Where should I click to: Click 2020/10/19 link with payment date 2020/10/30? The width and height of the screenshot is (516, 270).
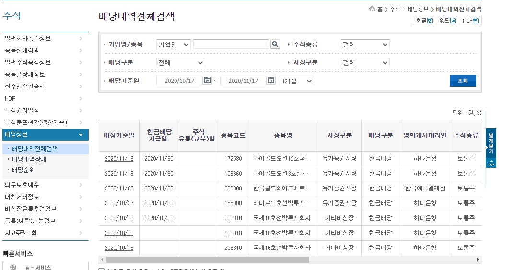pos(119,218)
